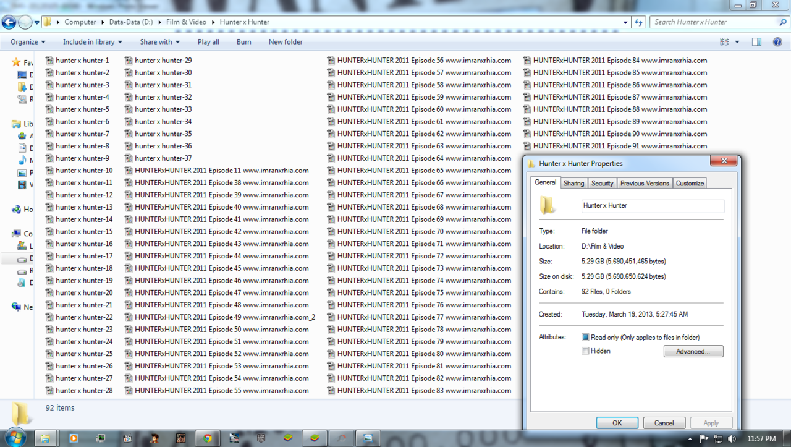Click video file icon of Episode 42
The width and height of the screenshot is (791, 447).
click(129, 232)
